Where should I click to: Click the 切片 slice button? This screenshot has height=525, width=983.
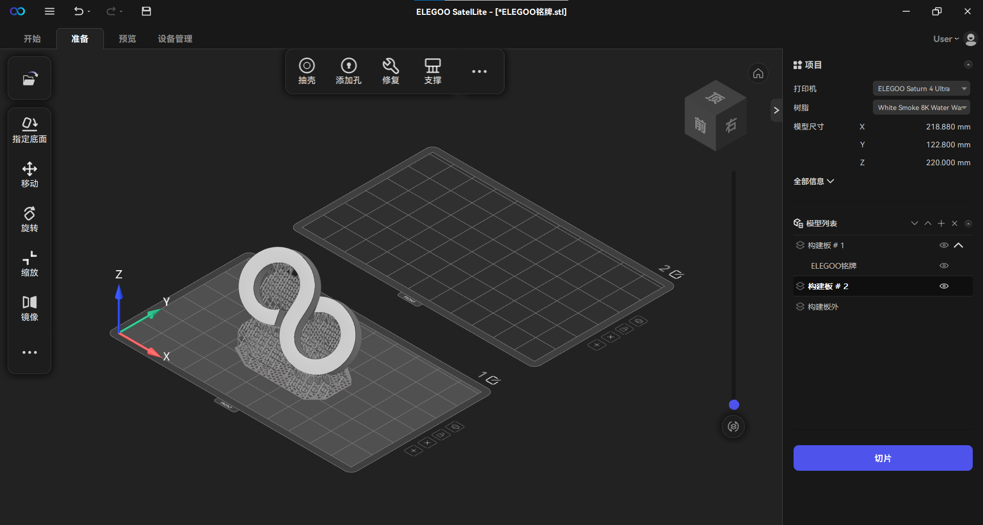point(883,458)
